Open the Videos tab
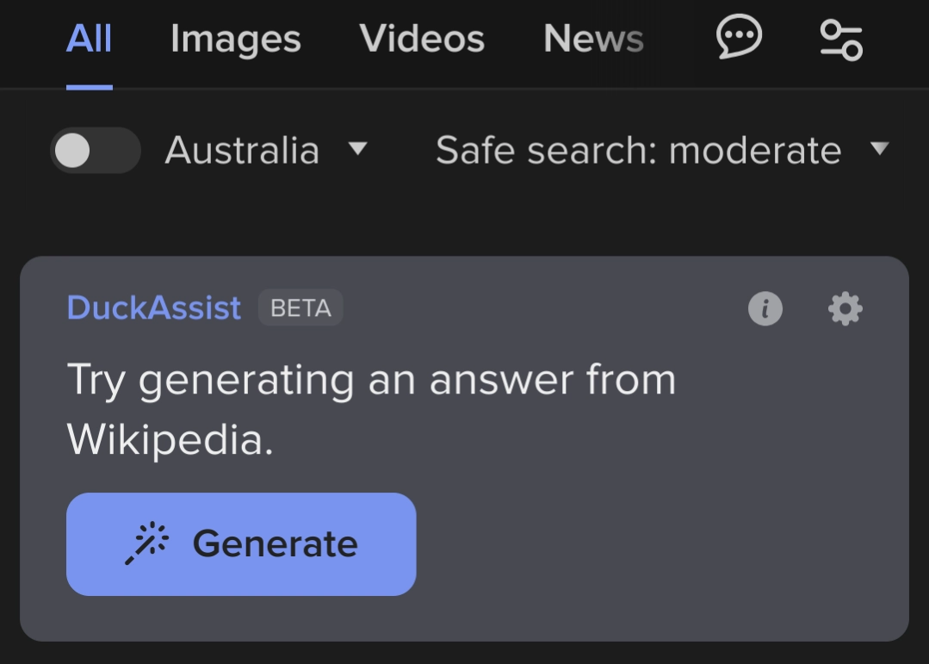 point(422,40)
